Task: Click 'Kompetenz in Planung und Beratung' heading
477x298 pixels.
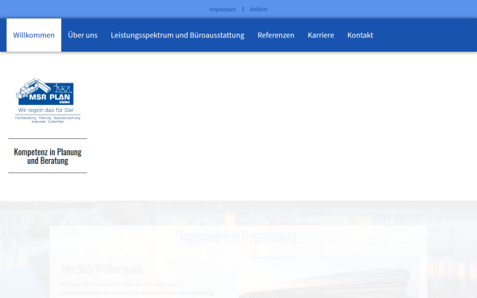Action: [x=48, y=156]
